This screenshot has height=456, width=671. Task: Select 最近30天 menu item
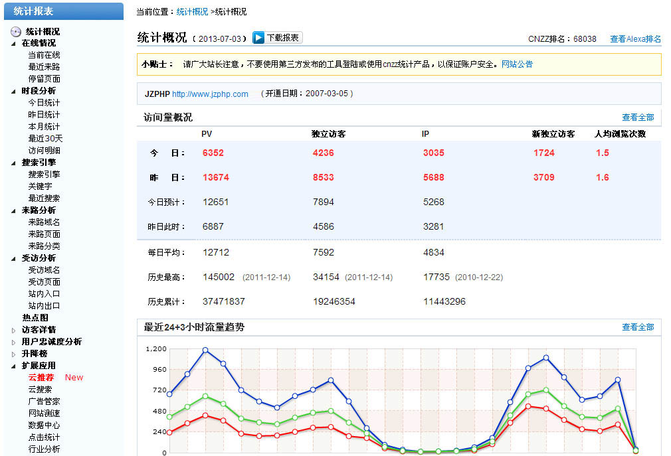[x=45, y=139]
